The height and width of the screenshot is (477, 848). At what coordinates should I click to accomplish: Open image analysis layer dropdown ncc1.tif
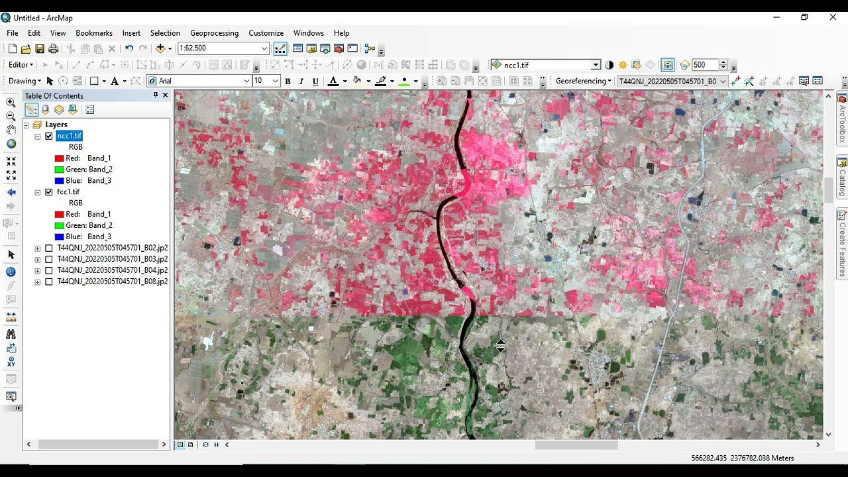click(596, 65)
